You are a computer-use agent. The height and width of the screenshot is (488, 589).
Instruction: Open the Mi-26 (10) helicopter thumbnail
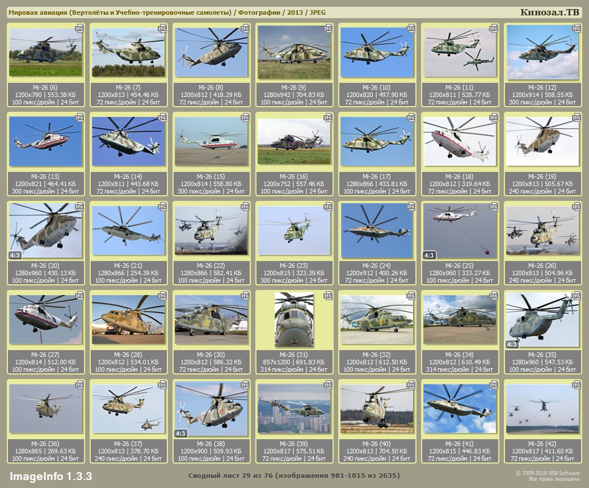[377, 52]
